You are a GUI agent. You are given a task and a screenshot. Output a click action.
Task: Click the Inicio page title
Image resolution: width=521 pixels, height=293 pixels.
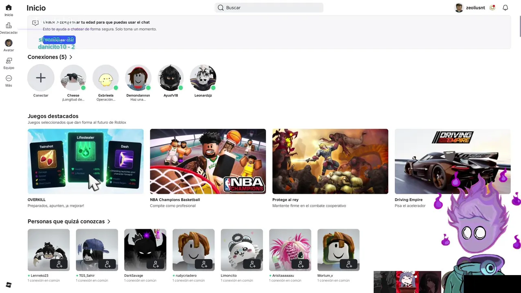coord(36,8)
